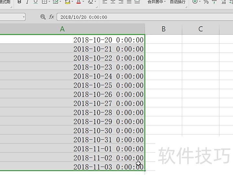Image resolution: width=233 pixels, height=175 pixels.
Task: Click the currency format icon
Action: pyautogui.click(x=195, y=2)
